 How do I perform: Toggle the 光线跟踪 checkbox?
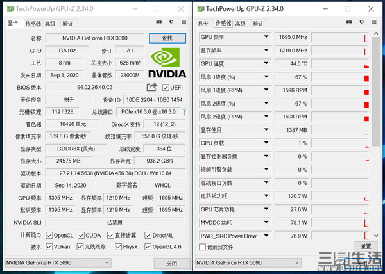80,246
